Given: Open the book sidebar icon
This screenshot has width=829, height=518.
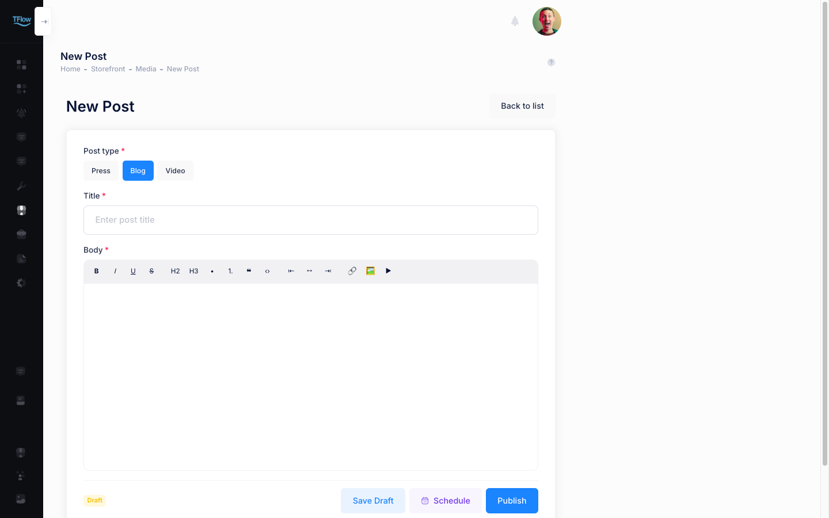Looking at the screenshot, I should (x=21, y=401).
